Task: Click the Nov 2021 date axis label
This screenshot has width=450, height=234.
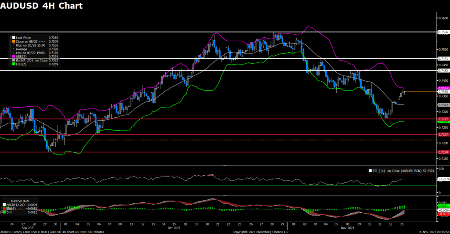Action: (x=348, y=228)
